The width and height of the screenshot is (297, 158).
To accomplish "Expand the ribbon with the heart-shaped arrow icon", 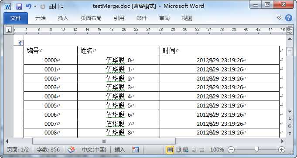I will (279, 18).
